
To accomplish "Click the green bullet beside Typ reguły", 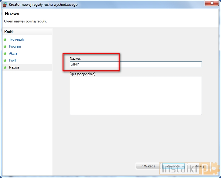I will [5, 39].
